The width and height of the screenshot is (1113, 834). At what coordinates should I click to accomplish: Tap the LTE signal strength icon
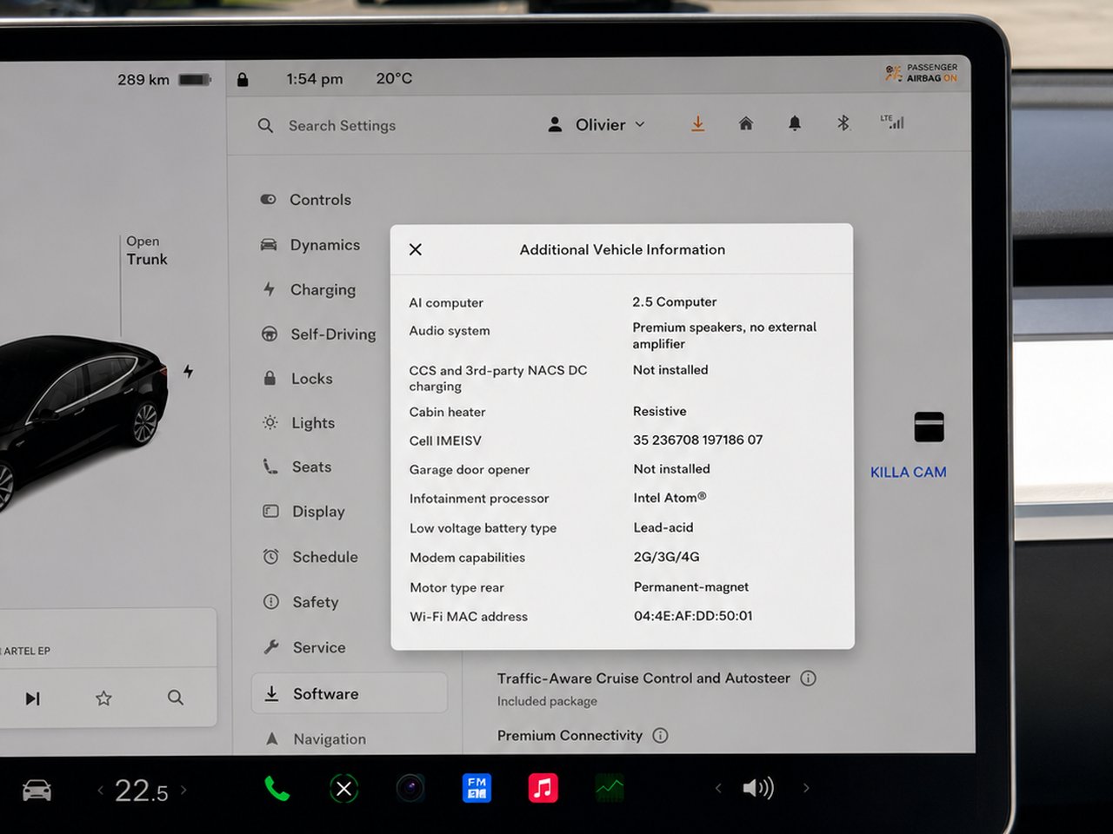point(892,122)
